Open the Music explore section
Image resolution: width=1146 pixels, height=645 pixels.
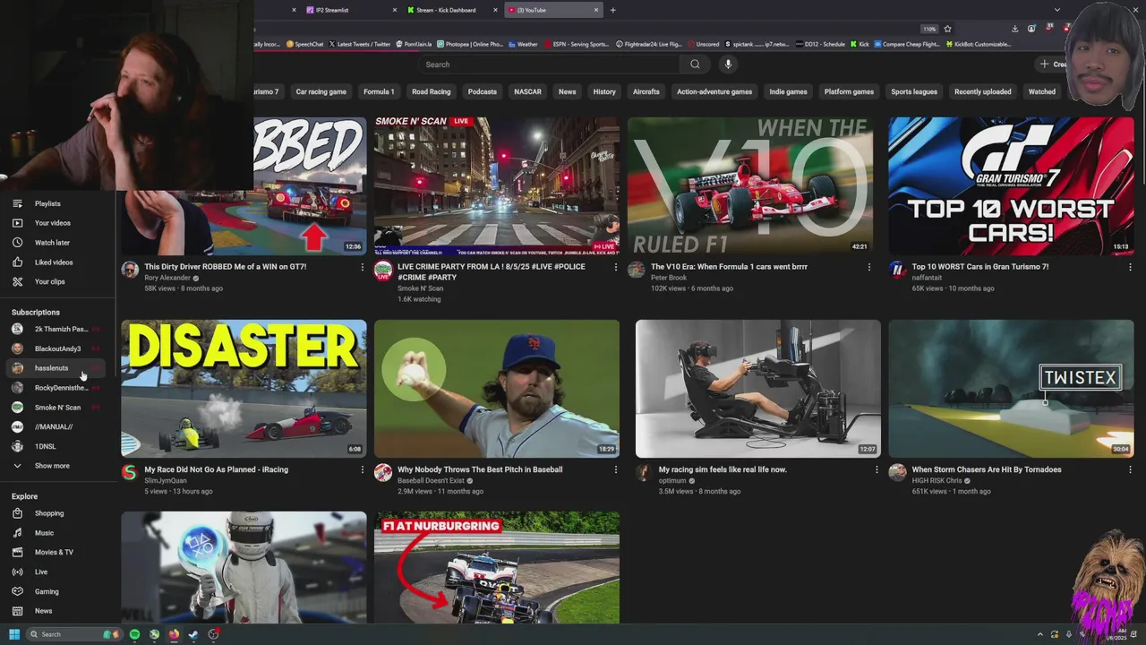[44, 533]
